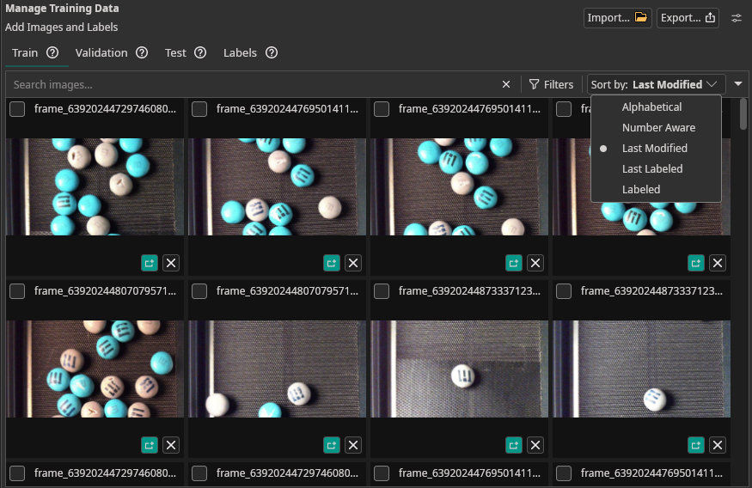The image size is (752, 488).
Task: Show help for the Test tab
Action: click(200, 52)
